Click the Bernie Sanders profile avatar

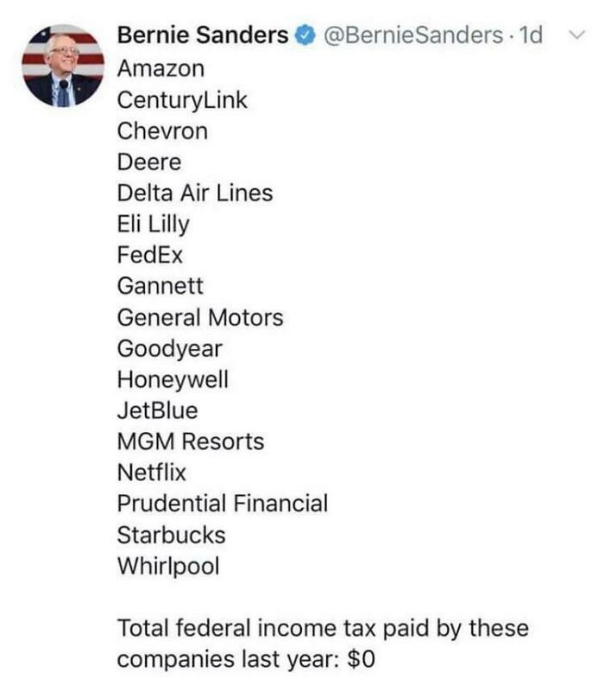pos(63,65)
